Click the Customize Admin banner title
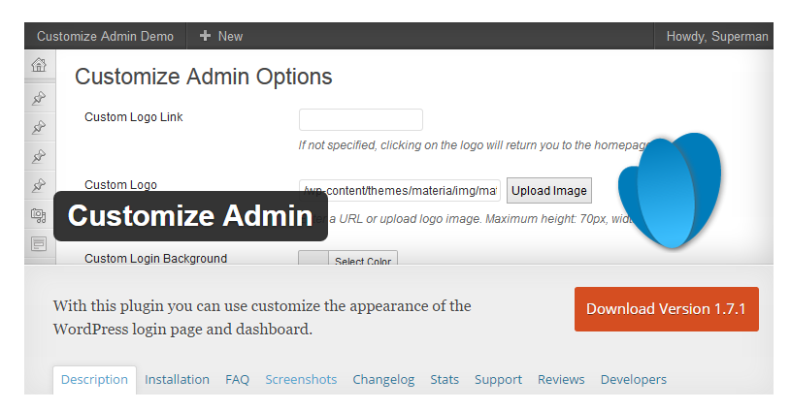 pyautogui.click(x=190, y=216)
